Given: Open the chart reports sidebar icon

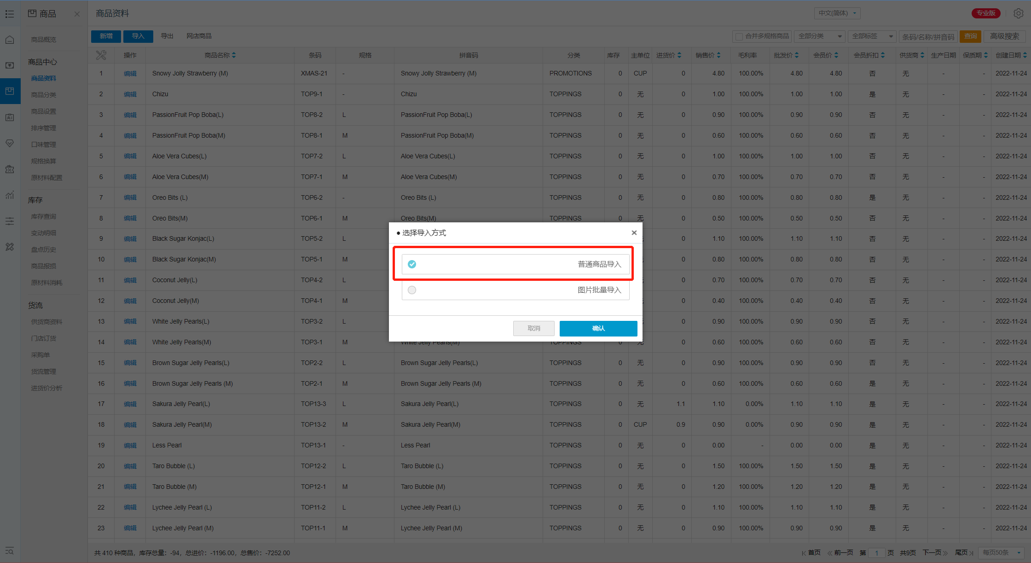Looking at the screenshot, I should (10, 195).
